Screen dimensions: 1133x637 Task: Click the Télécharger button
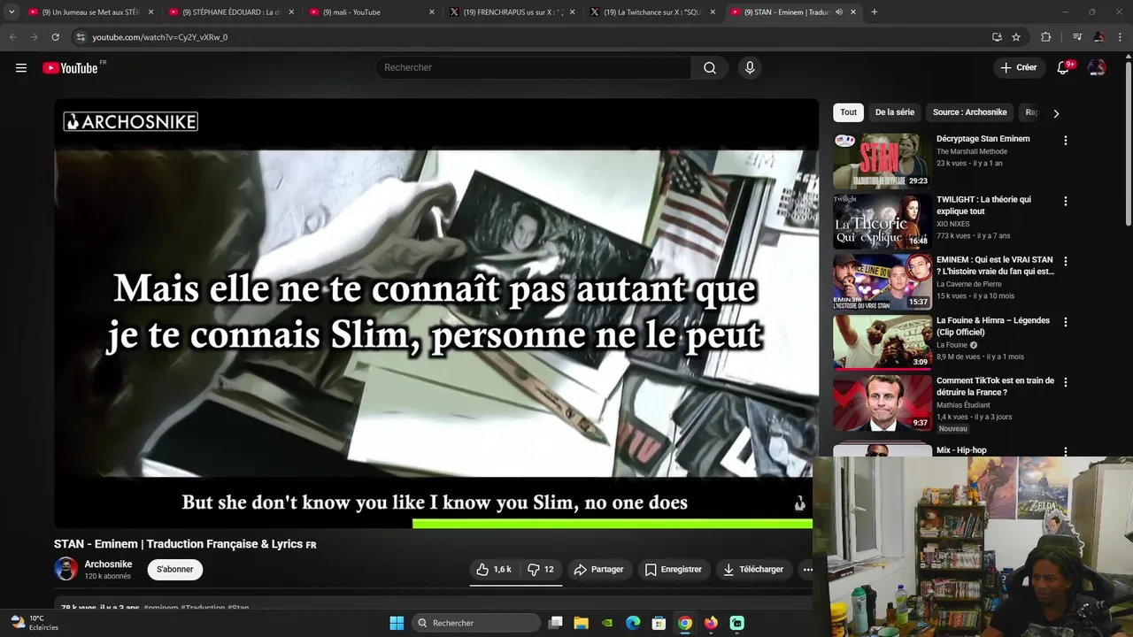pyautogui.click(x=753, y=569)
